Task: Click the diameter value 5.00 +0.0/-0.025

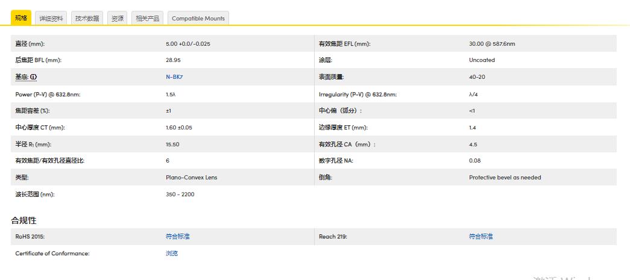Action: pyautogui.click(x=187, y=44)
